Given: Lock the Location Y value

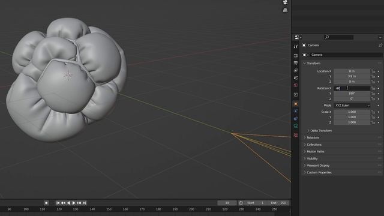Looking at the screenshot, I should [373, 76].
